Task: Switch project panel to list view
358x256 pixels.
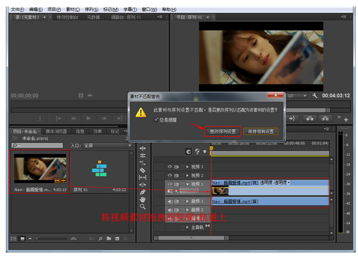Action: click(x=14, y=239)
